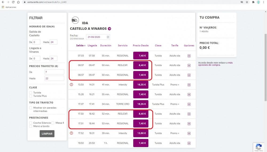Screen dimensions: 267x152
Task: Check Mostrar sin paradas intermedias
Action: tap(31, 108)
